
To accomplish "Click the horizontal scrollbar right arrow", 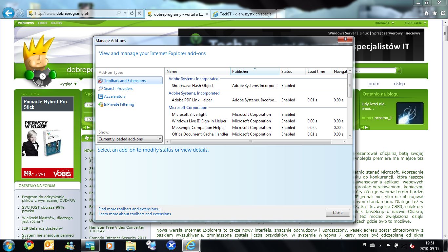I will pyautogui.click(x=344, y=141).
